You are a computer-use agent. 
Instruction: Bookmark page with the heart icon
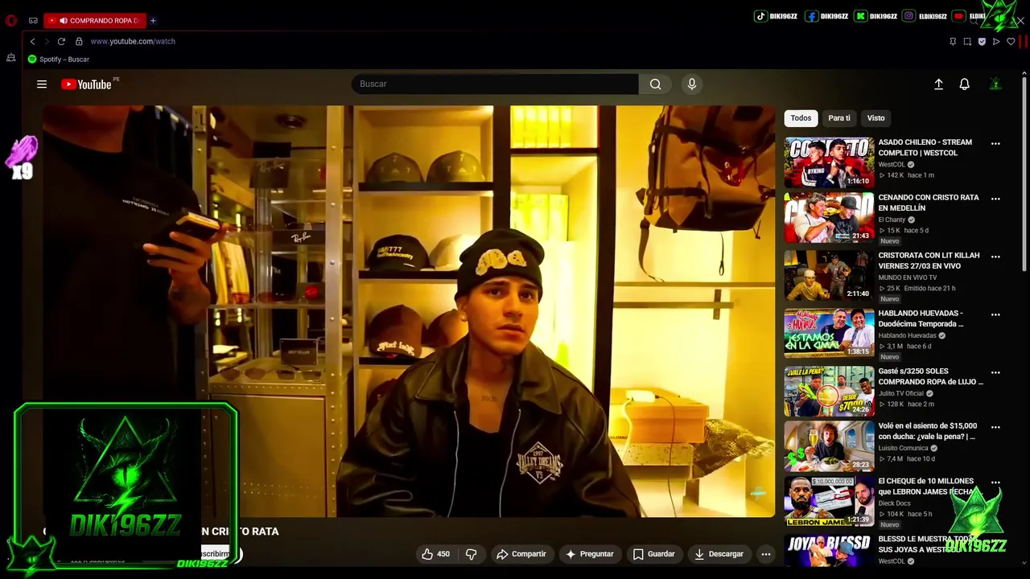(x=1011, y=41)
